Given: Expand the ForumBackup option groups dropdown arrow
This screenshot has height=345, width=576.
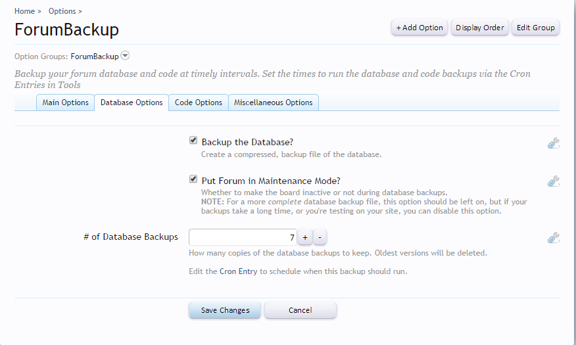Looking at the screenshot, I should (x=125, y=57).
